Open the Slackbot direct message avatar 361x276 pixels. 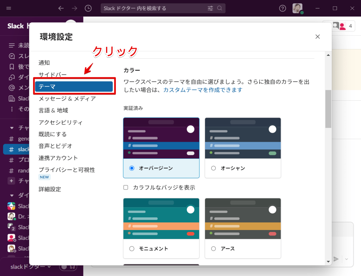pos(11,206)
